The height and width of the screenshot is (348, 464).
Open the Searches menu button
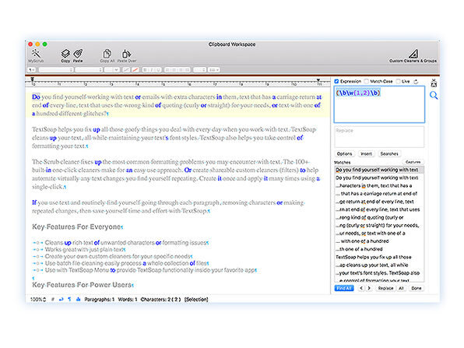point(389,154)
